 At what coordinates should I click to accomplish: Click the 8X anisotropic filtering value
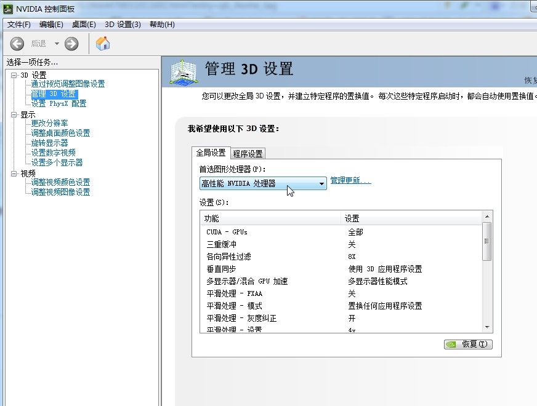coord(352,257)
